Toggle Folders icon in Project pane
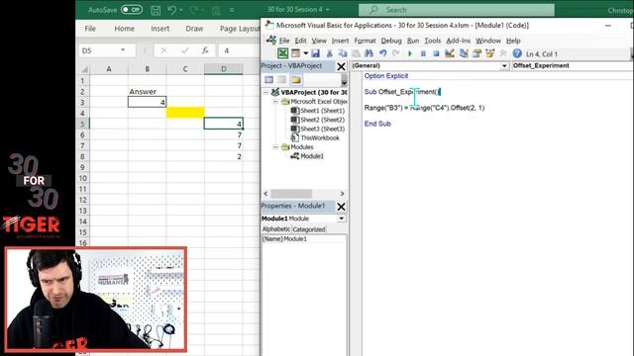Screen dimensions: 634x356 [296, 79]
